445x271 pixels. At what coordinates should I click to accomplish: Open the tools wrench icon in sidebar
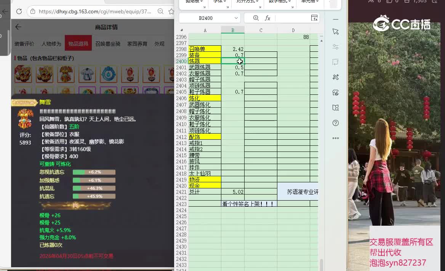pos(336,77)
